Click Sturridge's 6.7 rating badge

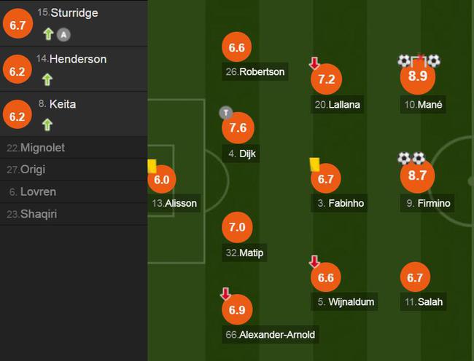[x=17, y=25]
